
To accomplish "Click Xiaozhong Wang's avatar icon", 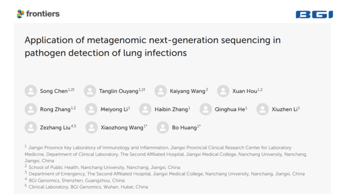I will tap(92, 127).
